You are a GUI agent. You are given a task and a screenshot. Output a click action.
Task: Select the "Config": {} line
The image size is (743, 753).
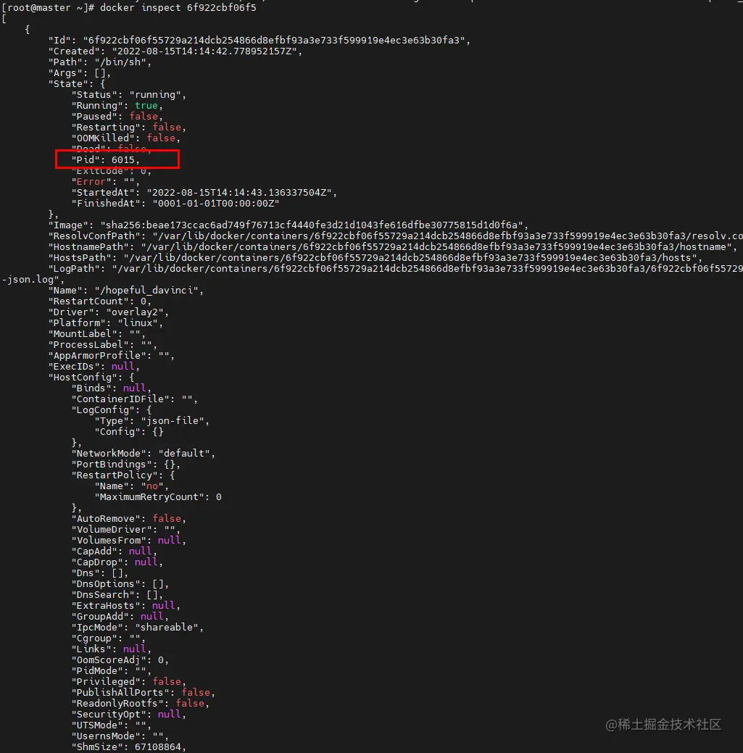(129, 432)
